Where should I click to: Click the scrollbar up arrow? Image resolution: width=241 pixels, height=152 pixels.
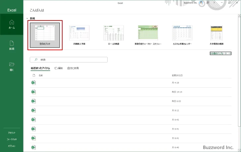click(239, 16)
